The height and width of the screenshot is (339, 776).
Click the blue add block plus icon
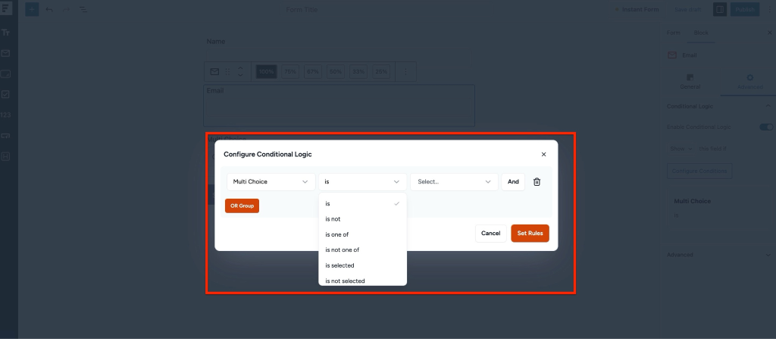point(33,9)
